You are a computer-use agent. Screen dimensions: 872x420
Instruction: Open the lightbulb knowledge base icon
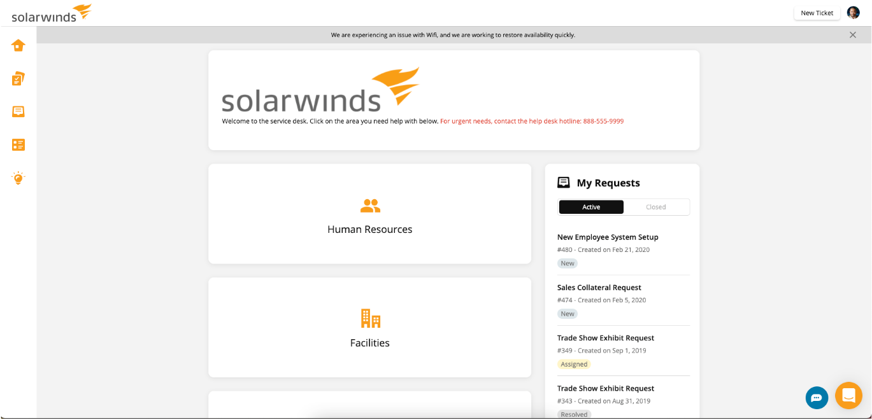(x=18, y=178)
